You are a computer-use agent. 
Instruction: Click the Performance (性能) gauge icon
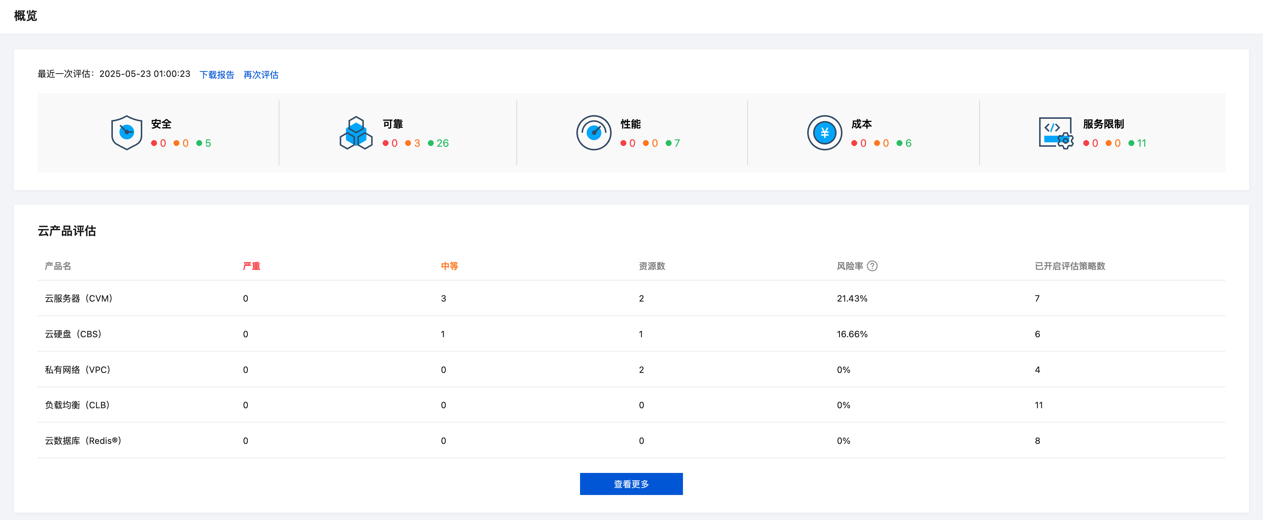pos(593,132)
